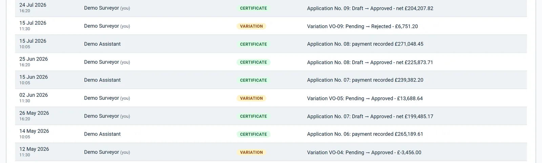This screenshot has width=542, height=163.
Task: Select the CERTIFICATE badge for Application No. 08 payment
Action: (x=253, y=44)
